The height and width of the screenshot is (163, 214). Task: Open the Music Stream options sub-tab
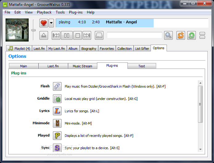[83, 66]
